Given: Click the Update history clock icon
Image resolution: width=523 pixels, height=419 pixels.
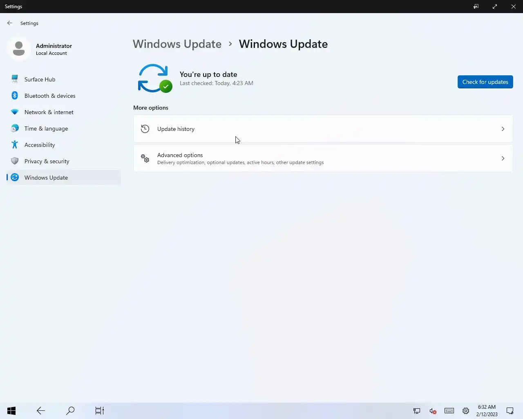Looking at the screenshot, I should click(145, 129).
